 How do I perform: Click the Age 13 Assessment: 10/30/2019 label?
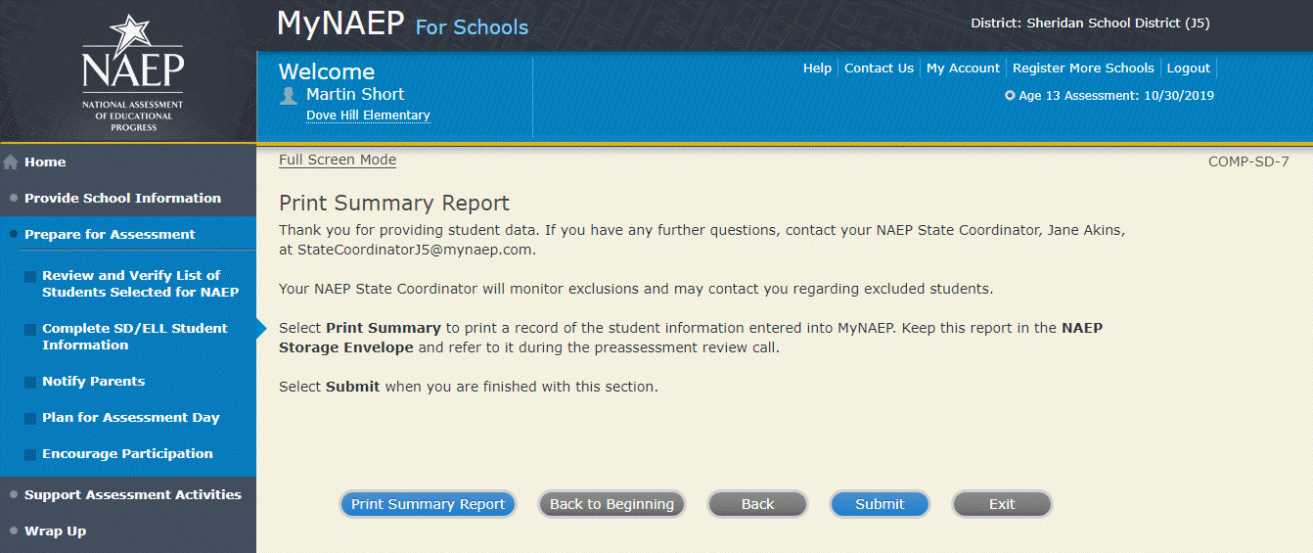pos(1116,96)
